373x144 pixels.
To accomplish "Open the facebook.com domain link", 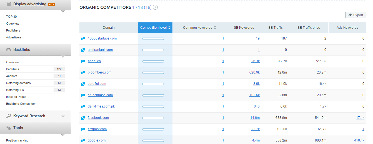I will coord(98,118).
